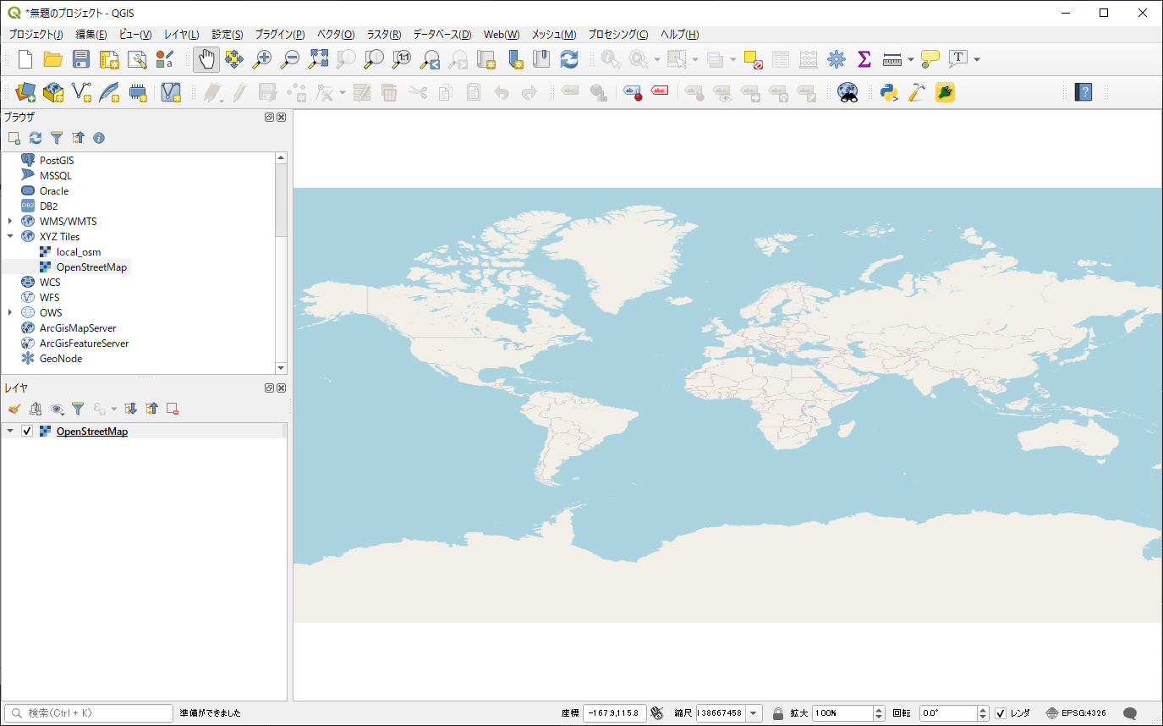The width and height of the screenshot is (1163, 726).
Task: Save the current project
Action: pos(81,59)
